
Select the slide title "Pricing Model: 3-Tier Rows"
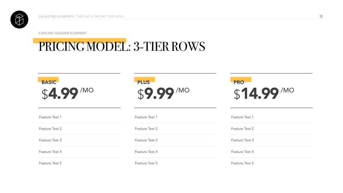[x=122, y=47]
